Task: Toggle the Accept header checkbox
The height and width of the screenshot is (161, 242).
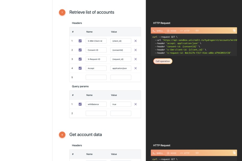Action: [x=80, y=68]
